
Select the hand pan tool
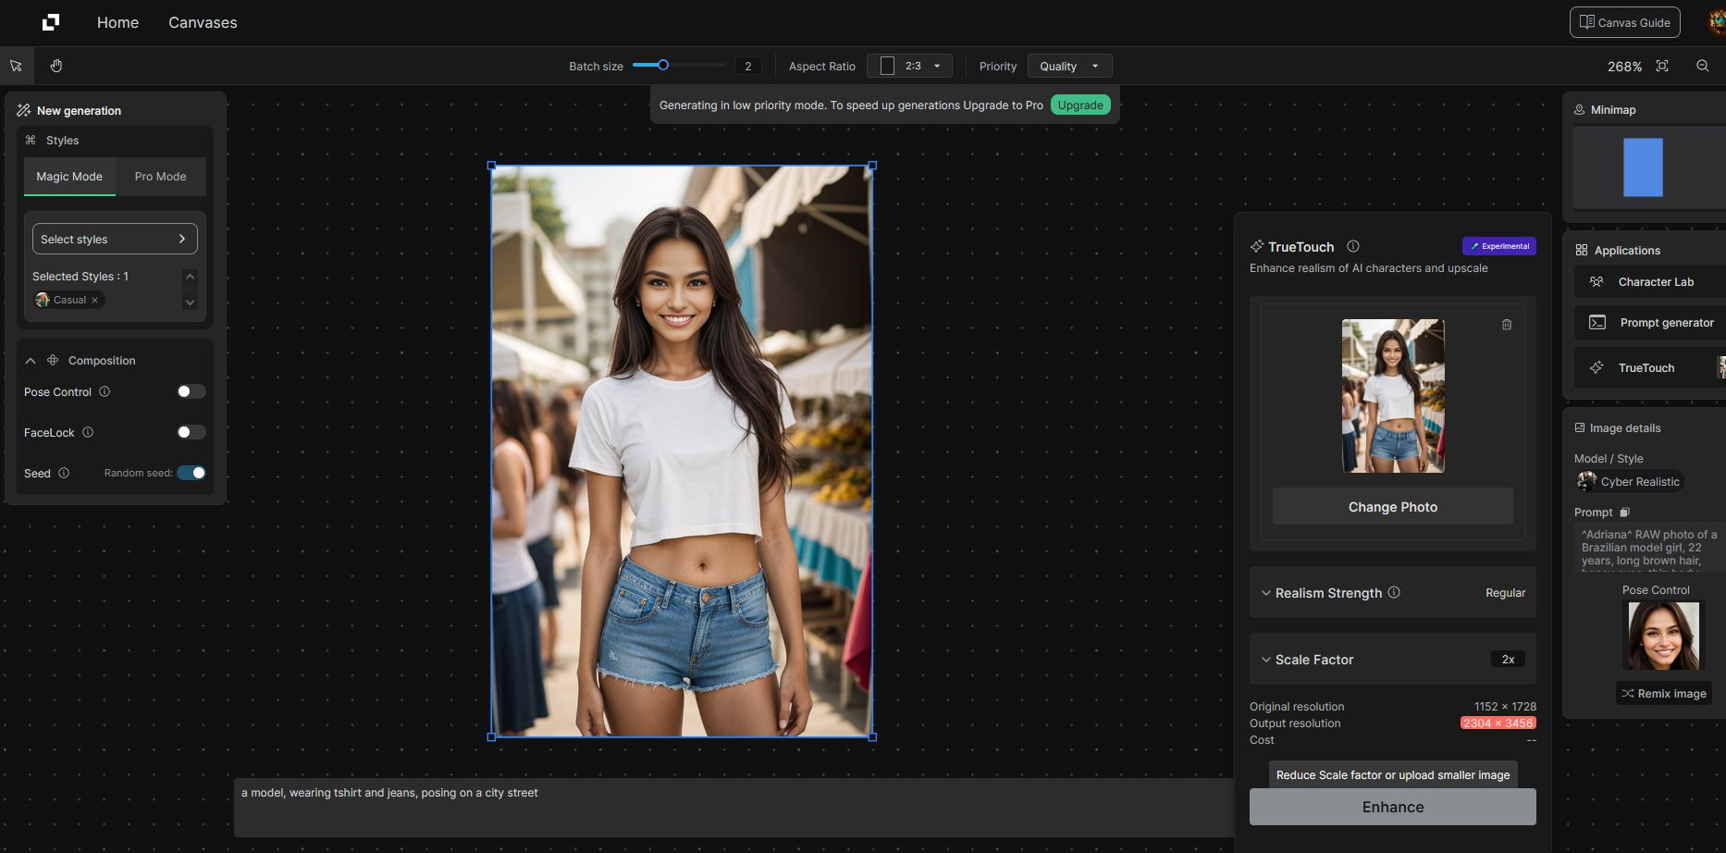[56, 66]
